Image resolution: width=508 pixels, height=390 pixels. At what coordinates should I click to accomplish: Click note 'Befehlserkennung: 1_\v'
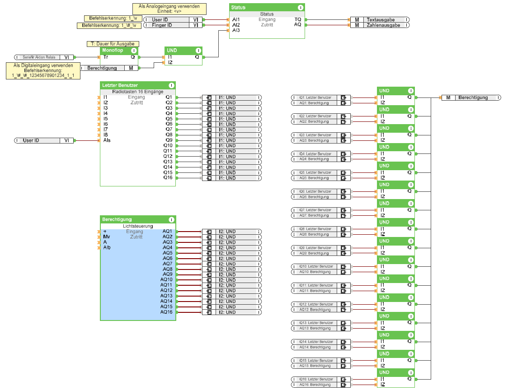click(x=113, y=19)
